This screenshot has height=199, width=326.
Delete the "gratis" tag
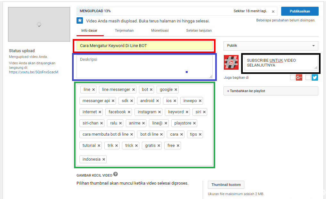159,146
